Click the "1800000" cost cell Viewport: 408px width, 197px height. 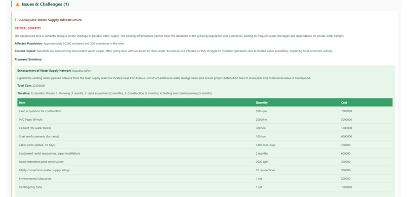tap(347, 128)
